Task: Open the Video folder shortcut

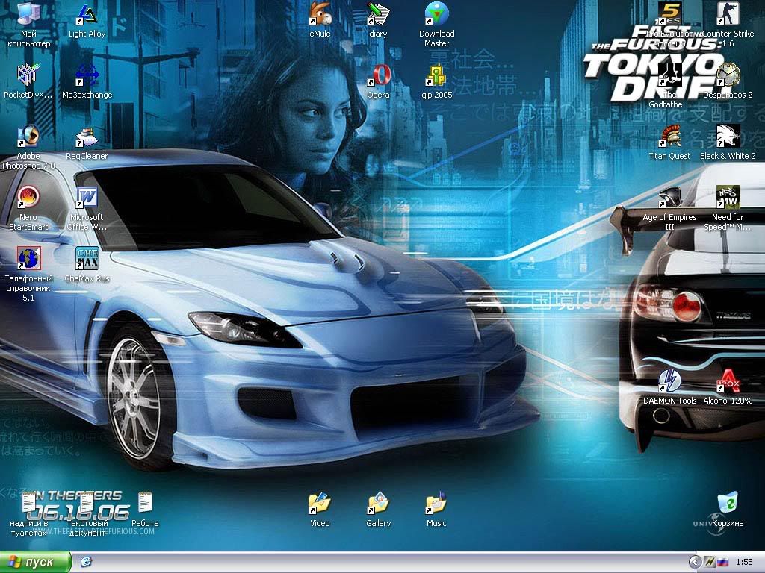Action: pos(320,504)
